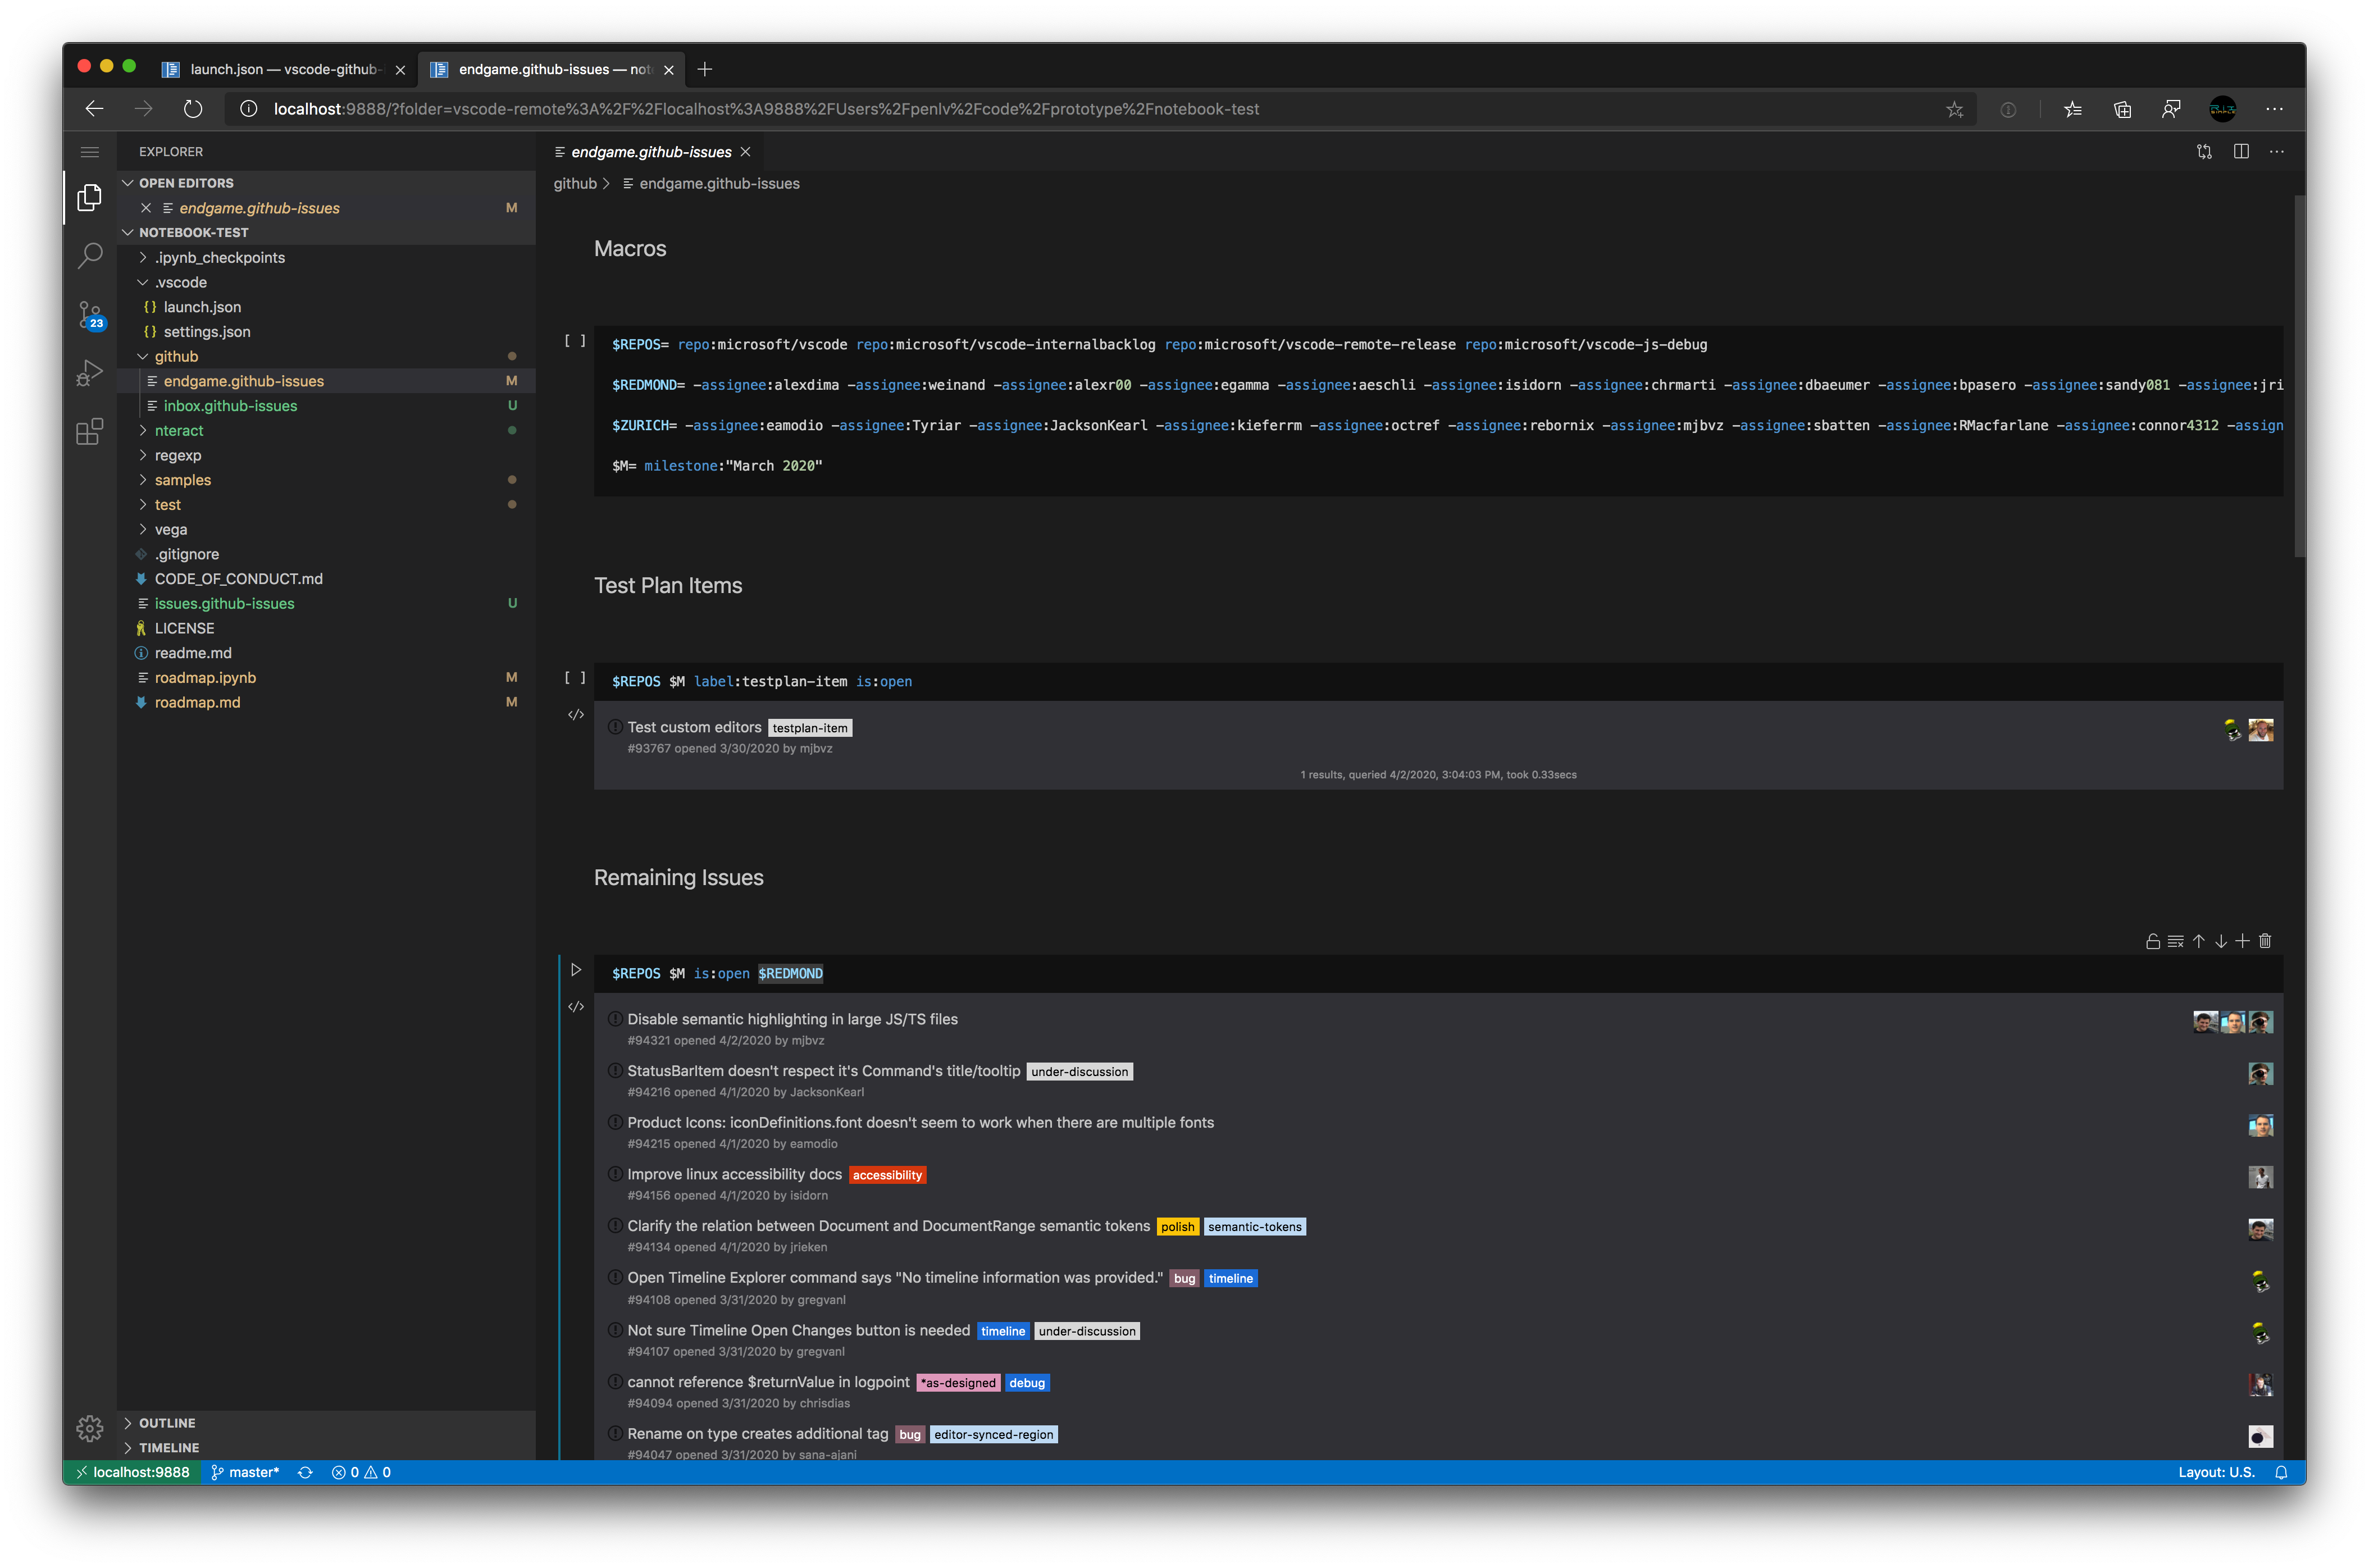Open notifications via the status bar bell

pos(2281,1472)
